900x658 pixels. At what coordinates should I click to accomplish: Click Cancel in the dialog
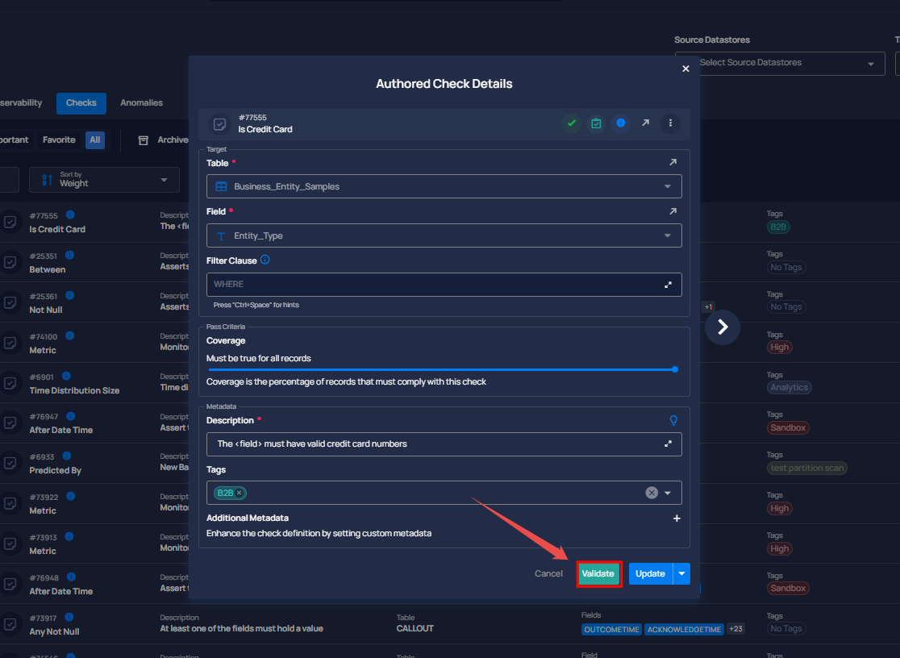pos(548,573)
